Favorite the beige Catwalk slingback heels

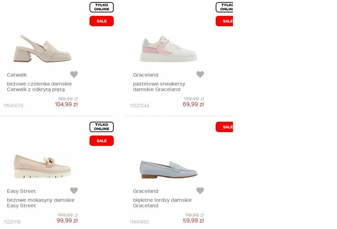tap(74, 74)
